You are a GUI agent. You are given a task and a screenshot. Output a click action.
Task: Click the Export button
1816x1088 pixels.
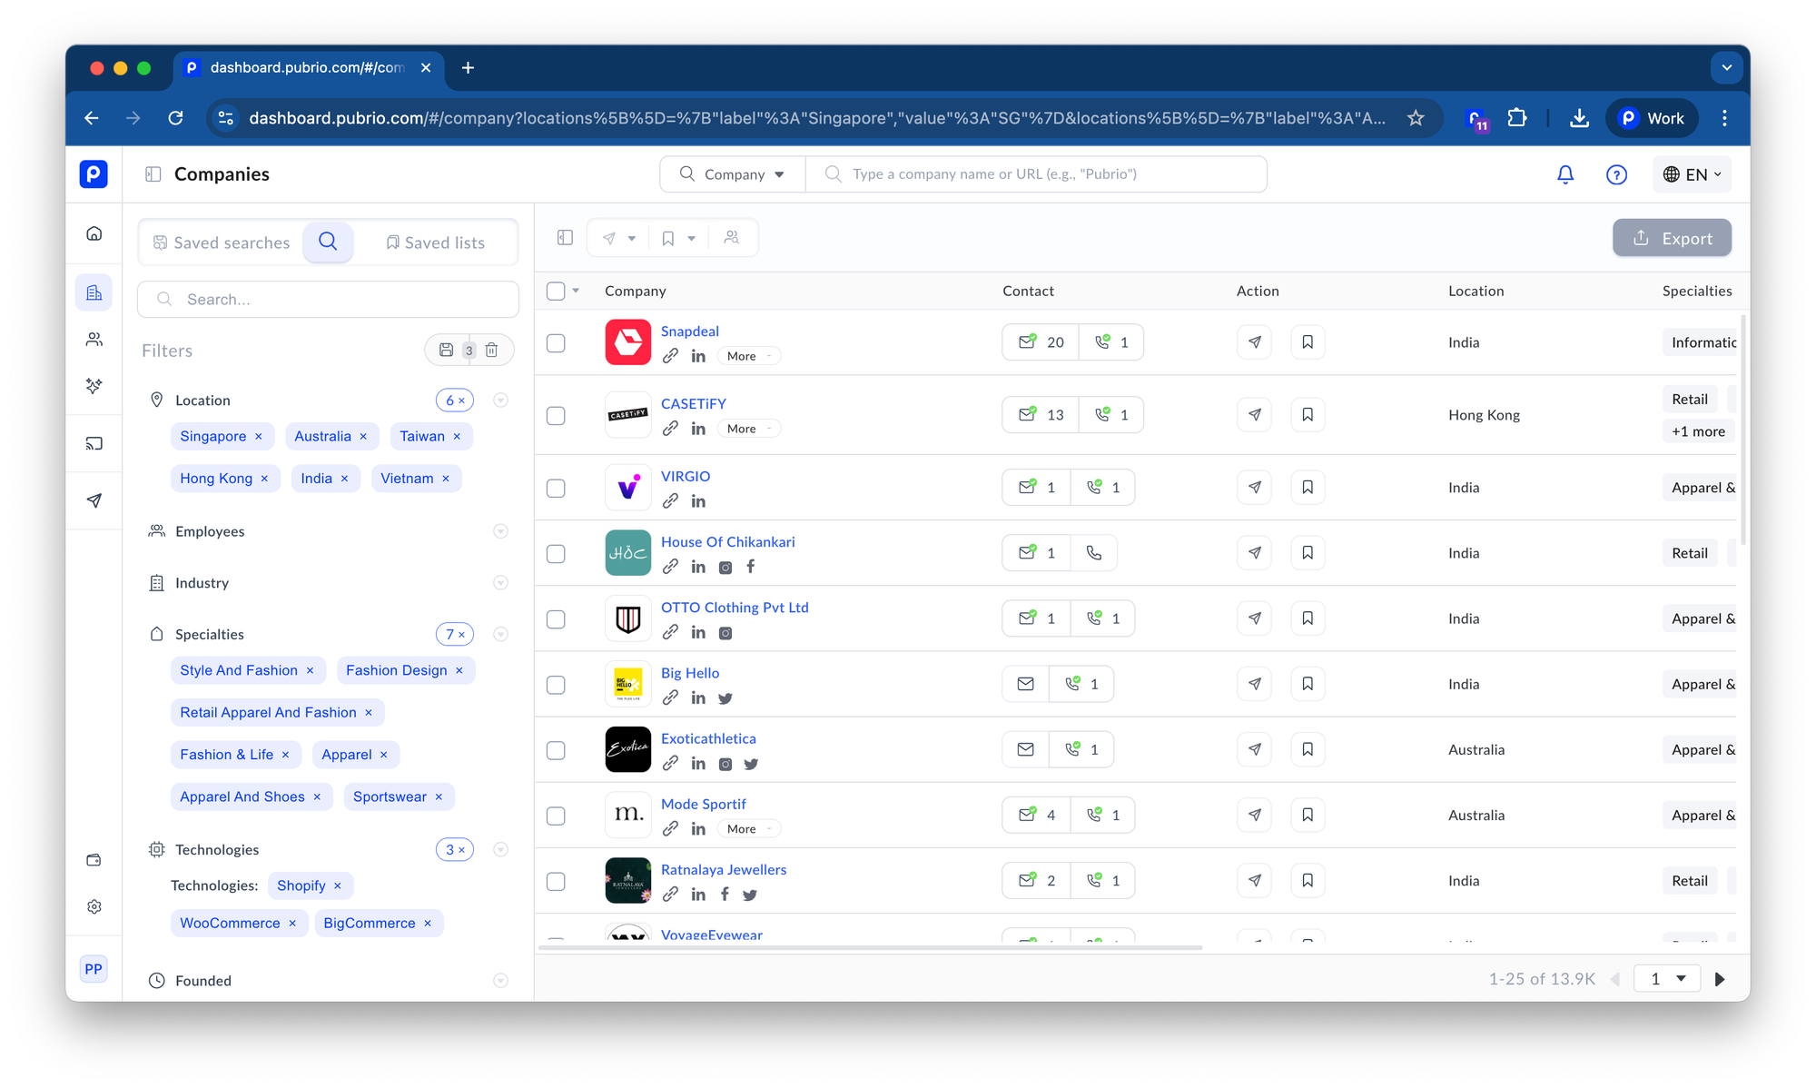tap(1672, 238)
